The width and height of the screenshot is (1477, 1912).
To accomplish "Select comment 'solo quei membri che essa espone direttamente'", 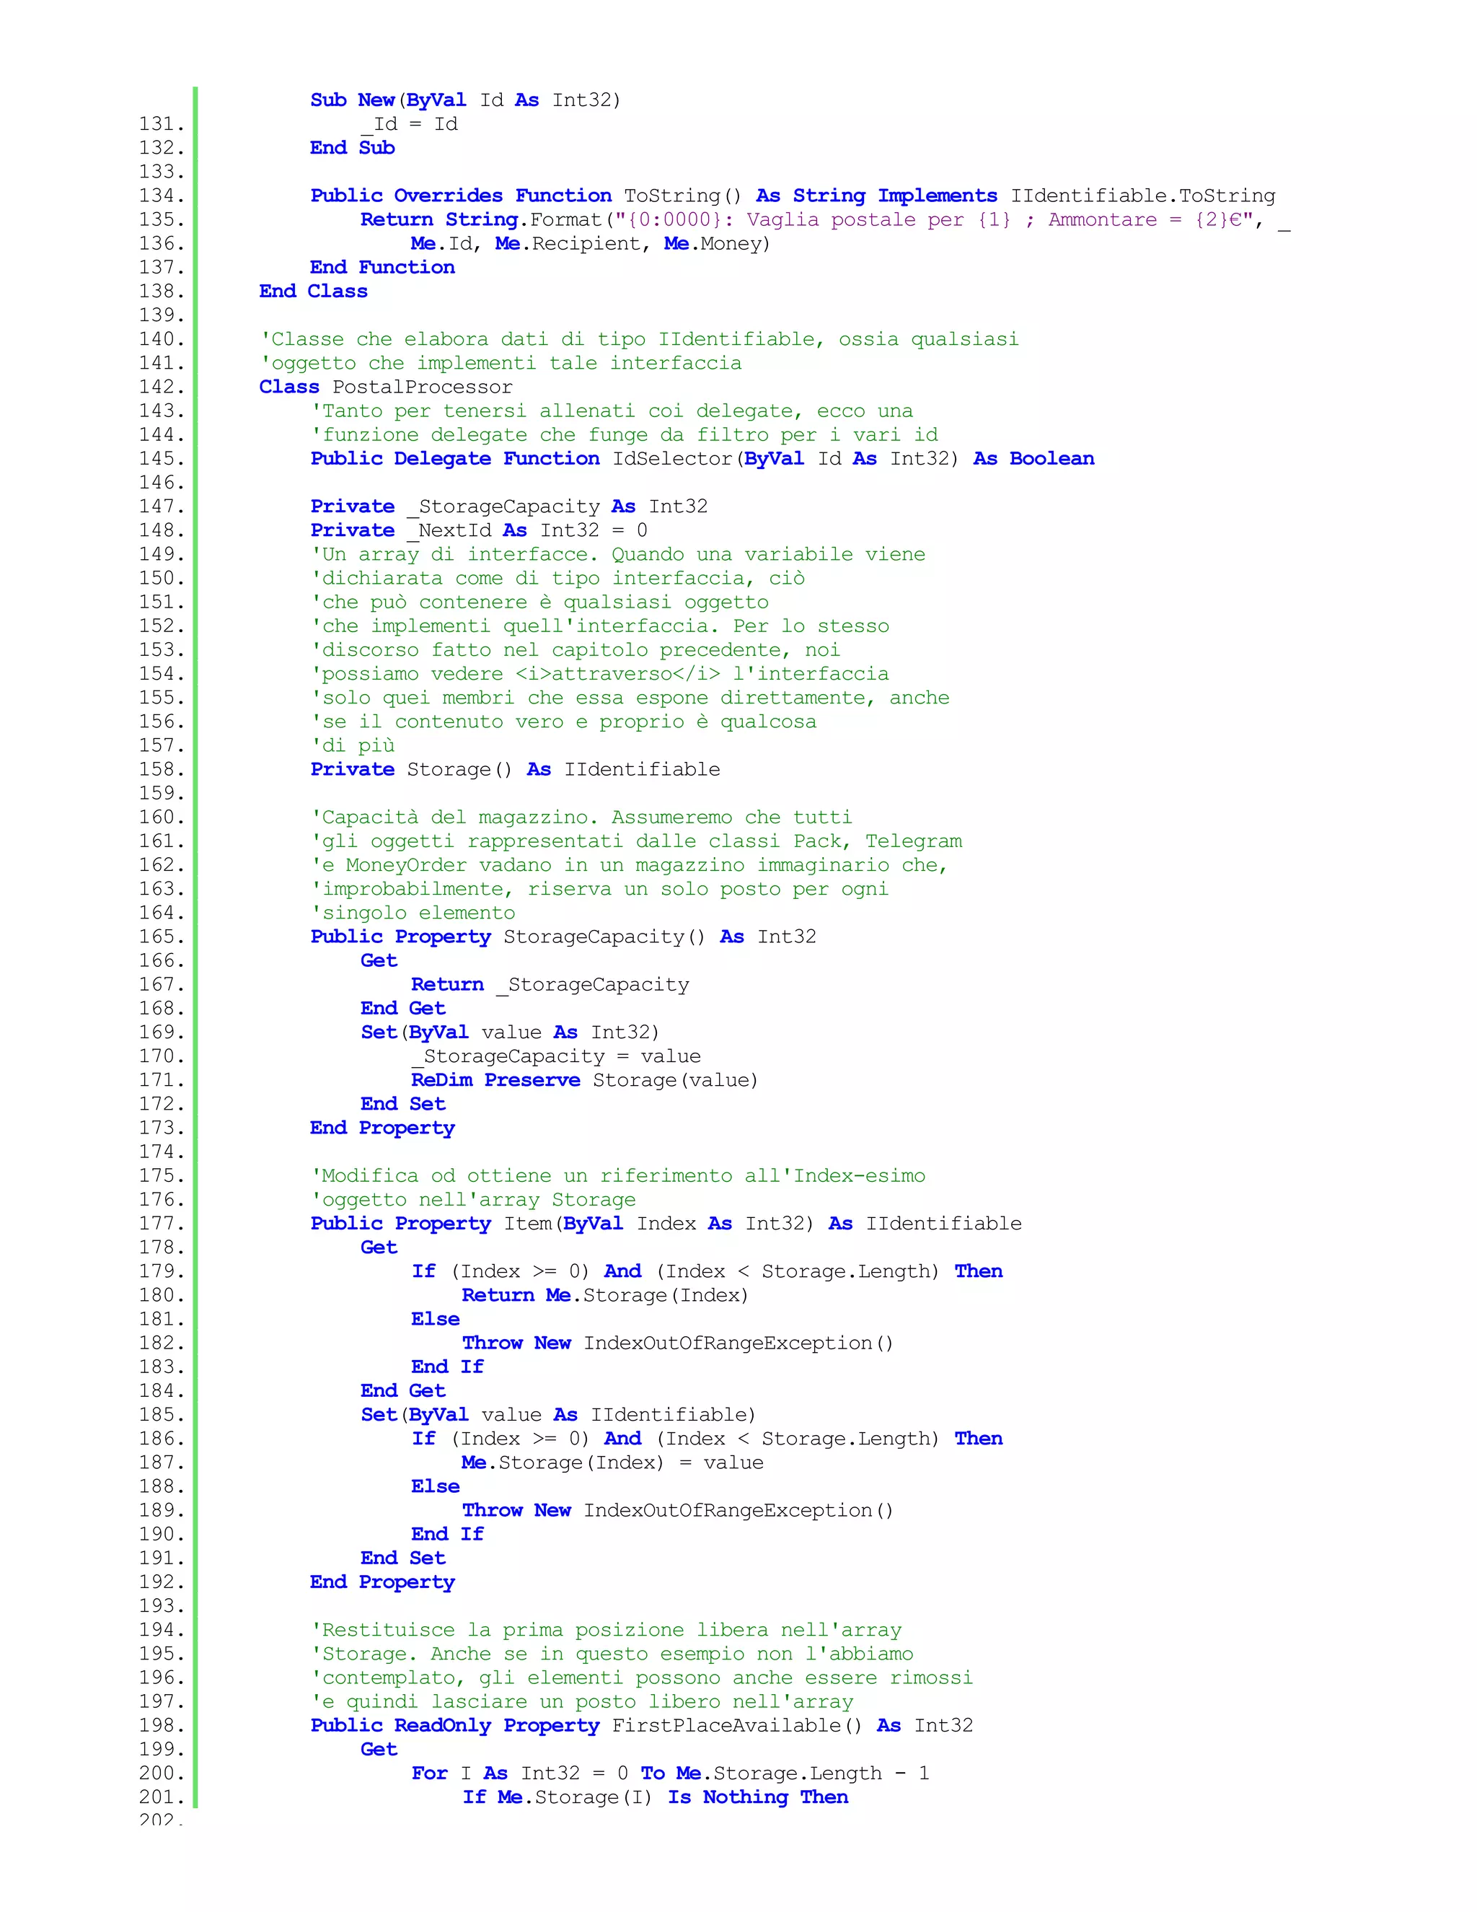I will point(630,697).
